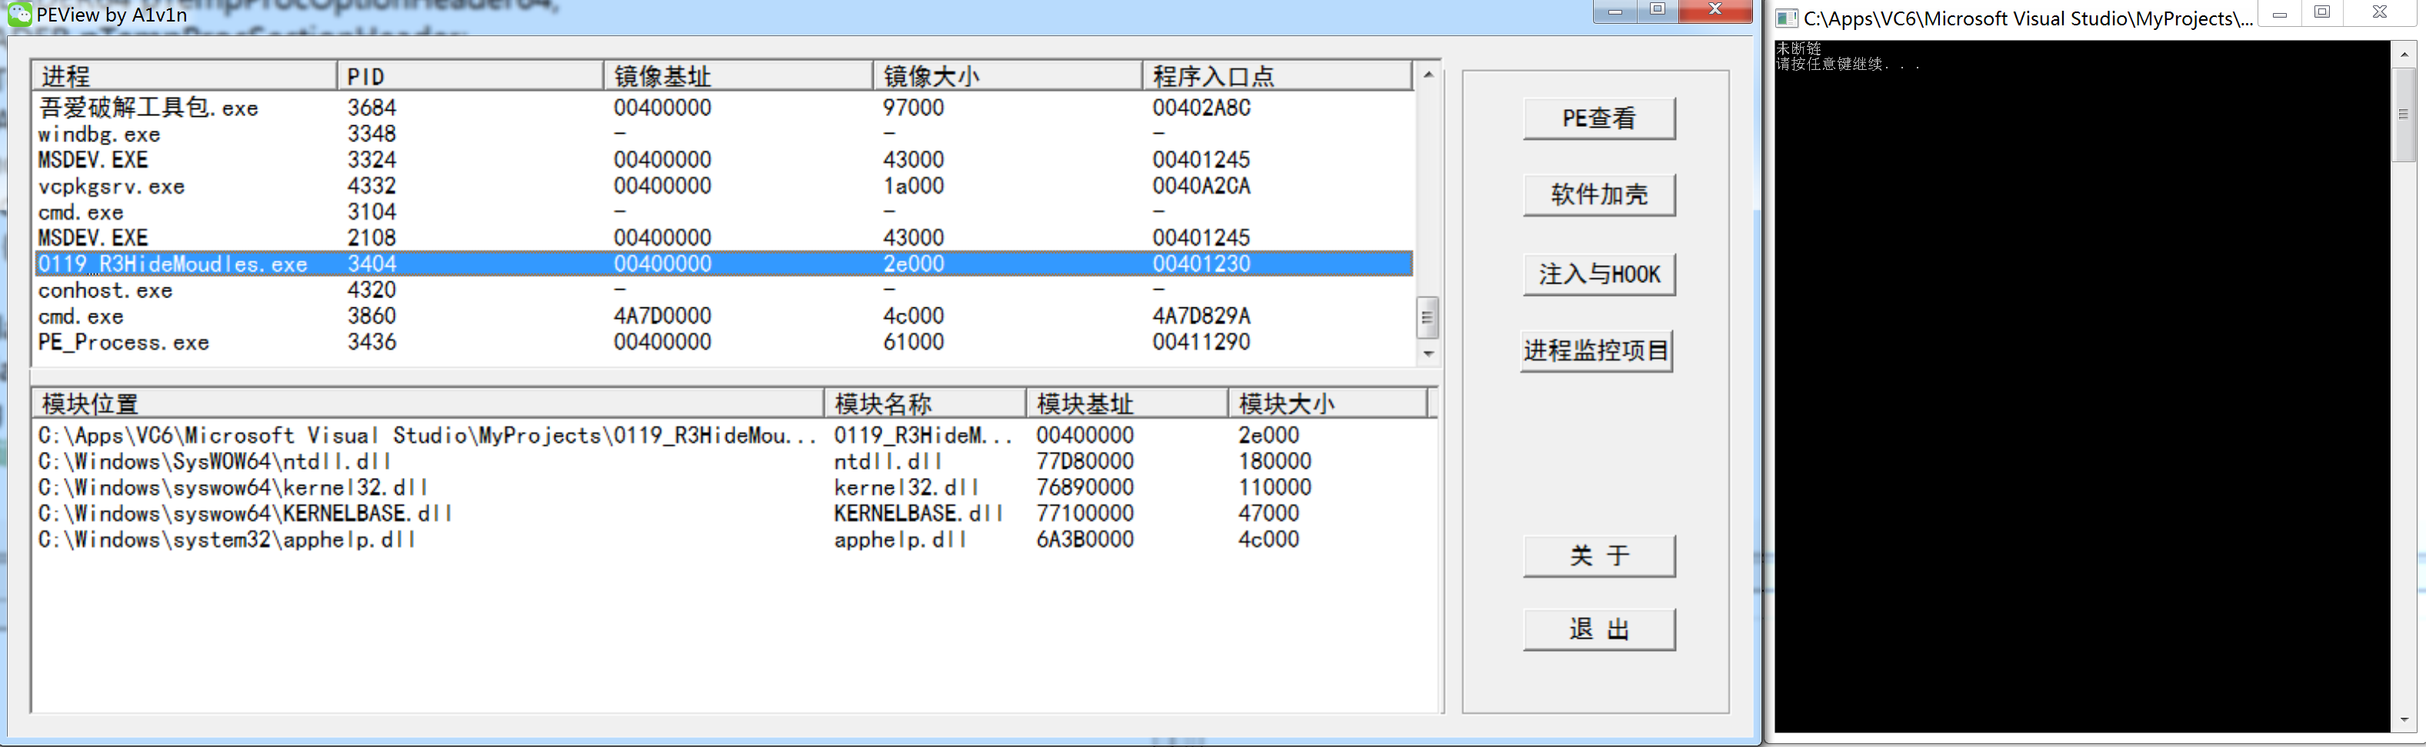
Task: Click the 镜像基址 column header
Action: (x=738, y=75)
